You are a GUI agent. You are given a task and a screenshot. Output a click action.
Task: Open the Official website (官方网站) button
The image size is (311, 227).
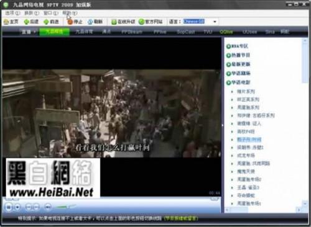click(x=151, y=22)
